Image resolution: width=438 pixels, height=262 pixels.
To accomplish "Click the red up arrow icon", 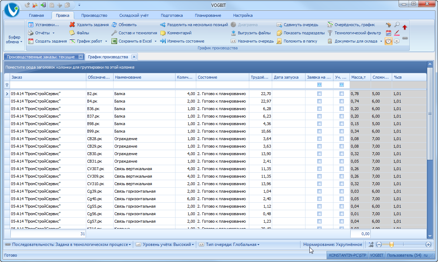I will (x=405, y=27).
